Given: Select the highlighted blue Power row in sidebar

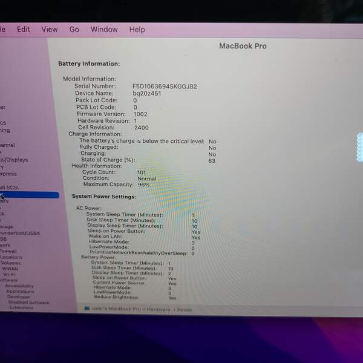Looking at the screenshot, I should 30,195.
